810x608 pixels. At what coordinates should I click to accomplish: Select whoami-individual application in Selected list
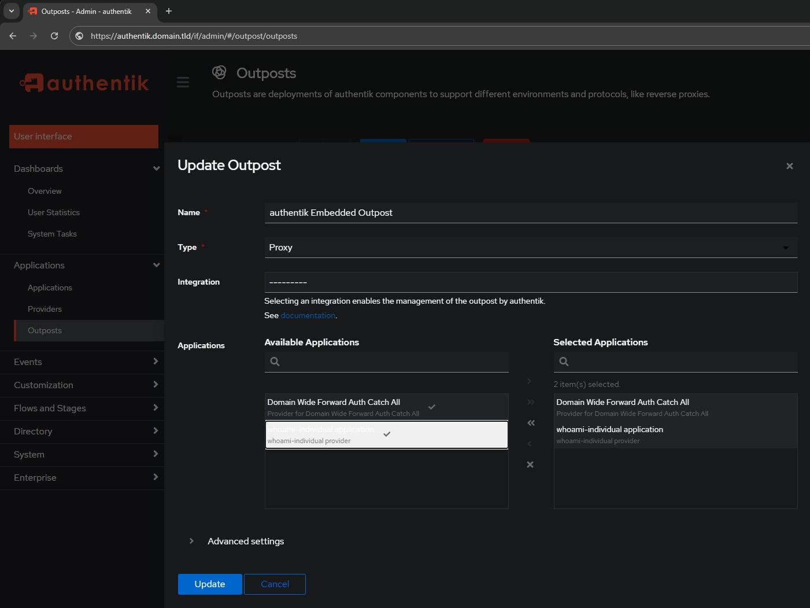coord(675,434)
